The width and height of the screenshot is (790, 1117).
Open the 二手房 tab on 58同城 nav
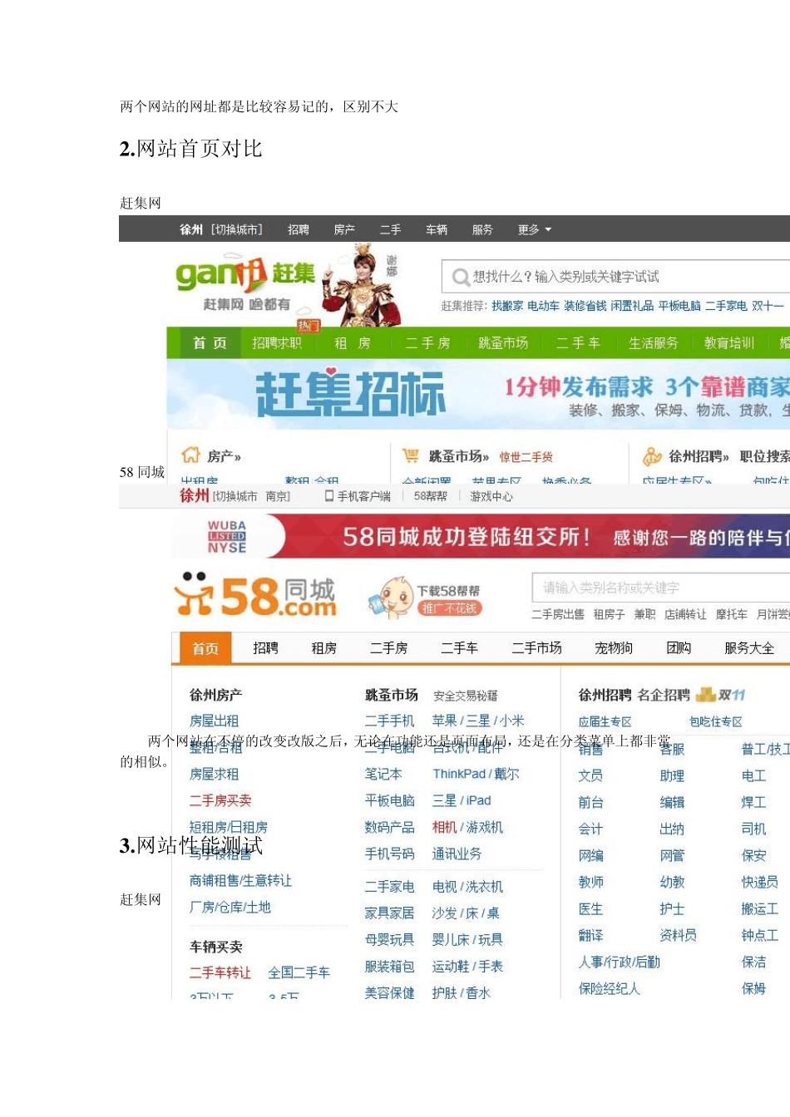click(388, 648)
